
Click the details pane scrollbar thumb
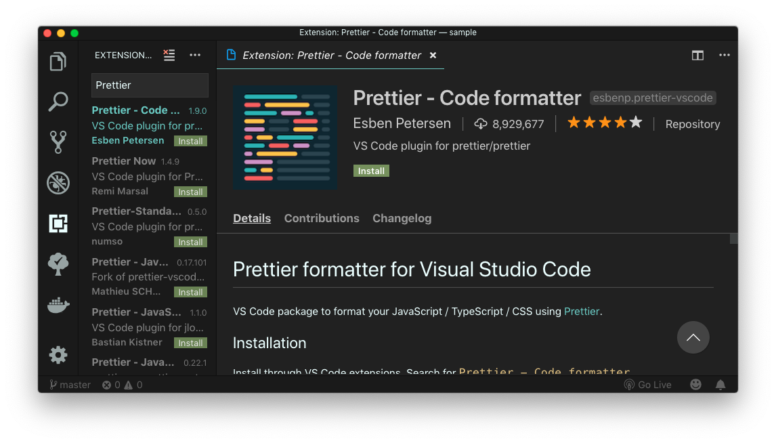tap(733, 238)
